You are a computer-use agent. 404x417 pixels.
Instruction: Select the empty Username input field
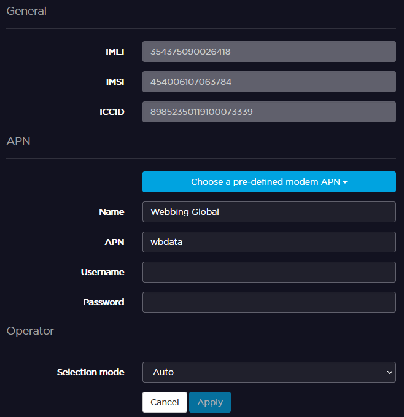tap(269, 272)
